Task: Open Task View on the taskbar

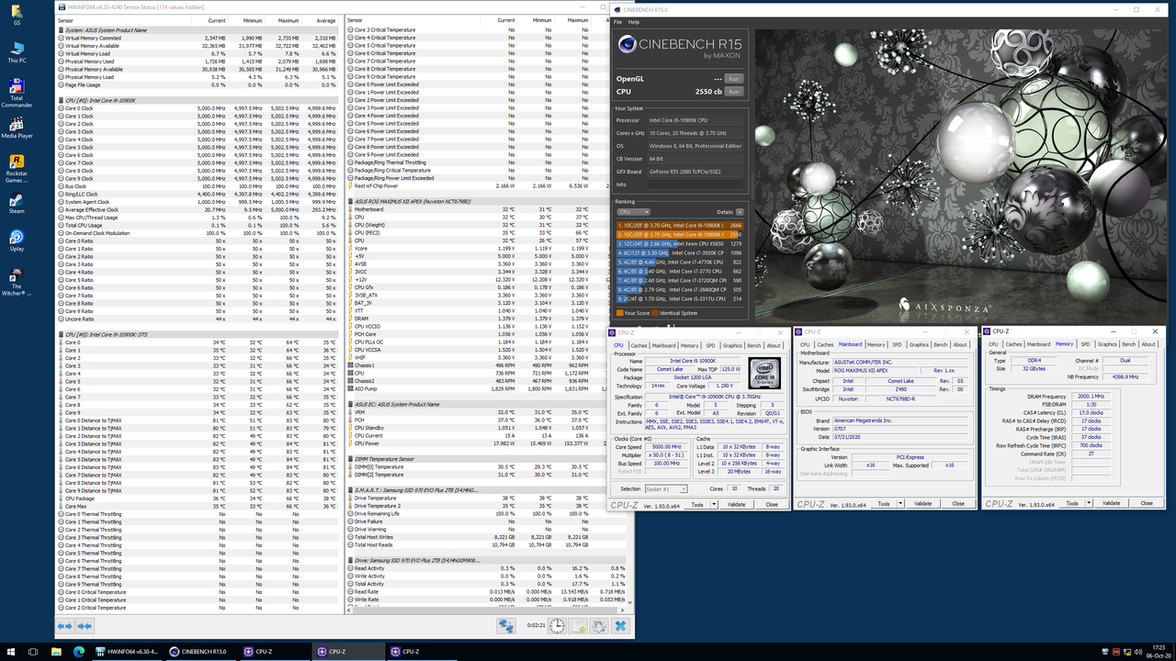Action: 32,652
